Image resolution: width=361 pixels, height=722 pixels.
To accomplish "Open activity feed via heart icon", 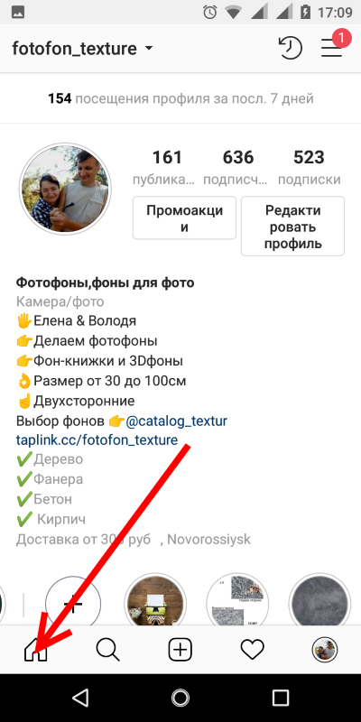I will click(x=253, y=650).
